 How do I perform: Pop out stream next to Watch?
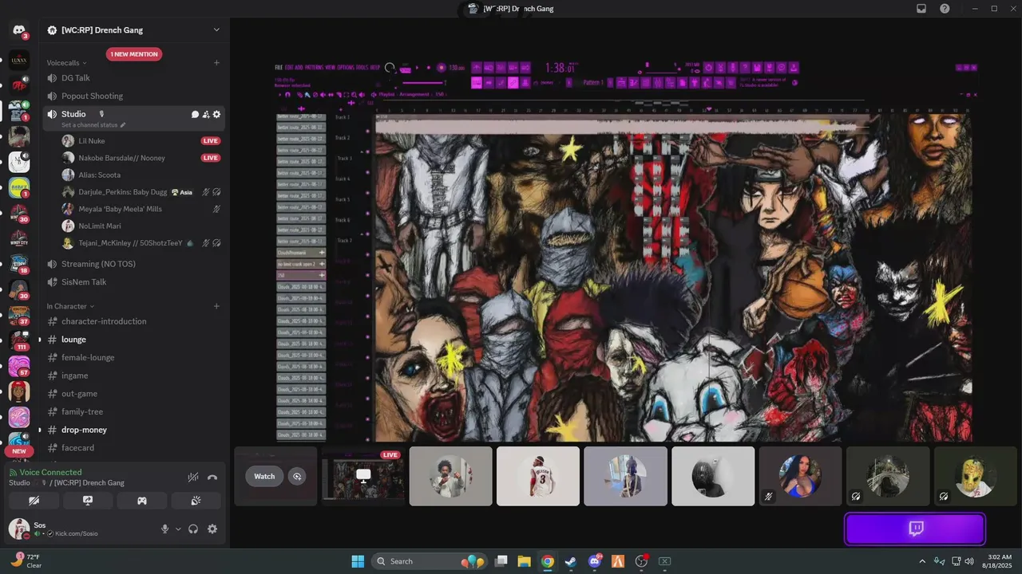pyautogui.click(x=297, y=477)
